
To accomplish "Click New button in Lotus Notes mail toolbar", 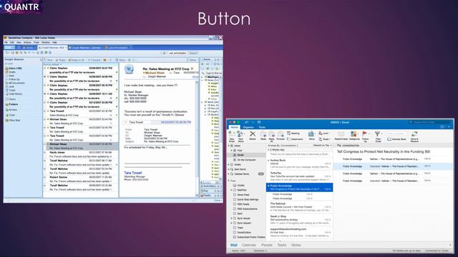I will [49, 60].
